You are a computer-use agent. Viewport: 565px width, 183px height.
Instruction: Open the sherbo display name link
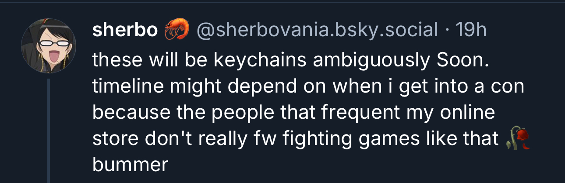[x=125, y=30]
